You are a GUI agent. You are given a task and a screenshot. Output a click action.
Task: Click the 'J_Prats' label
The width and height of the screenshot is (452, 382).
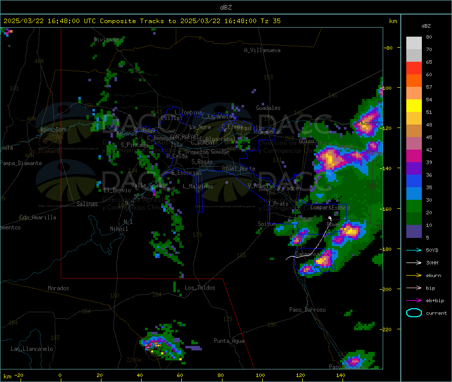pos(278,204)
